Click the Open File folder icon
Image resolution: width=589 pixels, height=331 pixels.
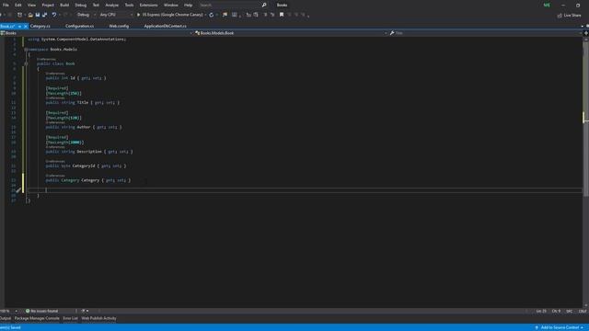click(30, 15)
